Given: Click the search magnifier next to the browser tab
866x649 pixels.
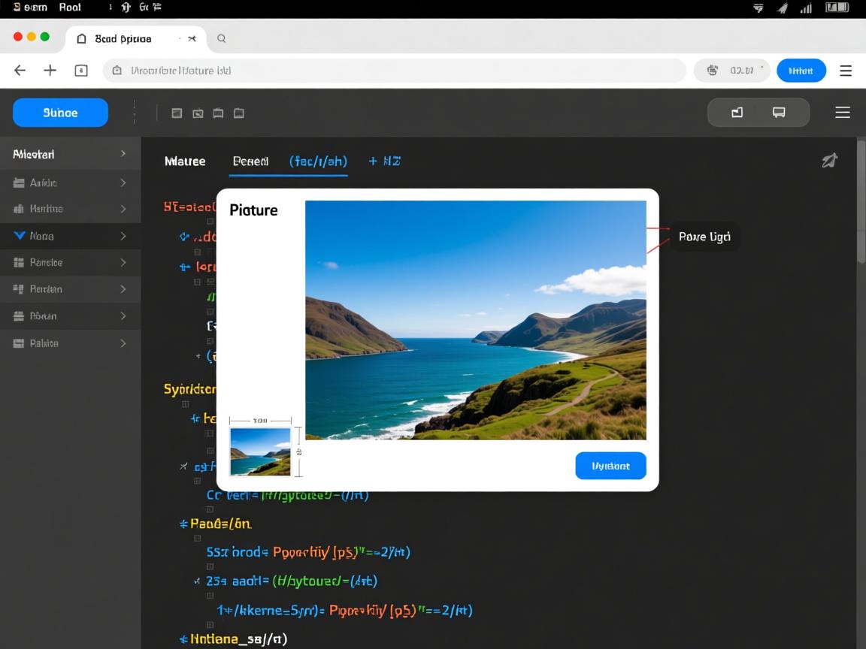Looking at the screenshot, I should tap(222, 38).
